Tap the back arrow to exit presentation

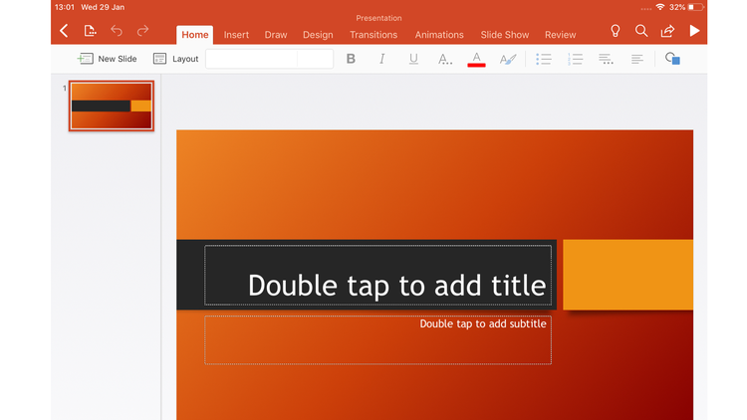click(64, 32)
